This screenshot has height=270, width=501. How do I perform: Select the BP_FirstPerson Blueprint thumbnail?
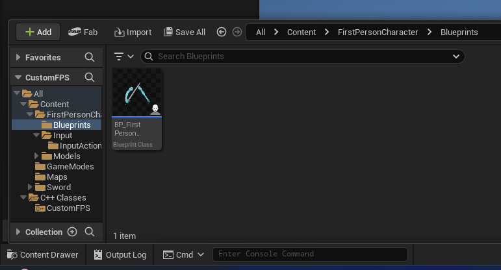click(x=136, y=94)
